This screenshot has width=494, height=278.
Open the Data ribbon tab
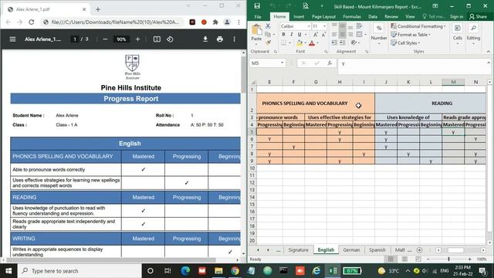tap(373, 16)
